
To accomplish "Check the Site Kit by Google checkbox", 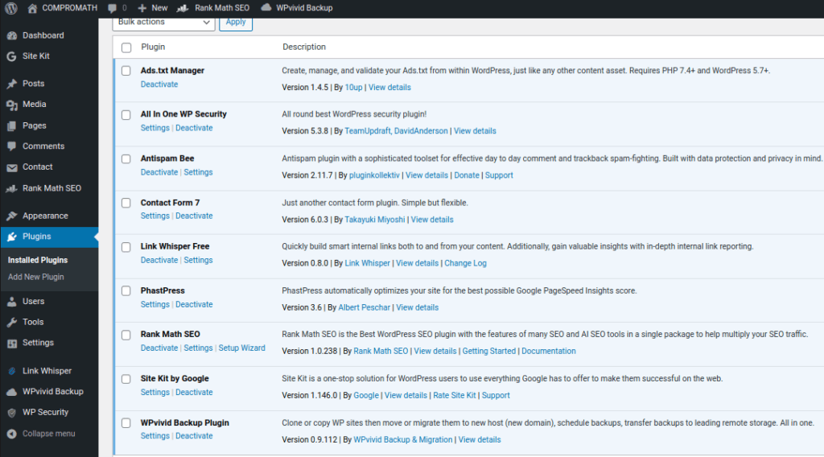I will point(126,379).
